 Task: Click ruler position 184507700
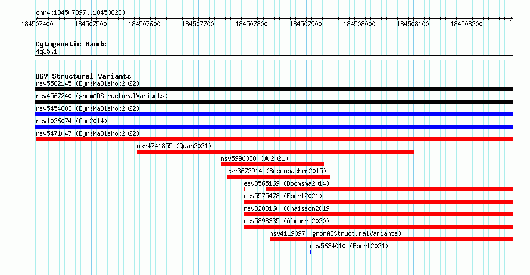pyautogui.click(x=198, y=24)
